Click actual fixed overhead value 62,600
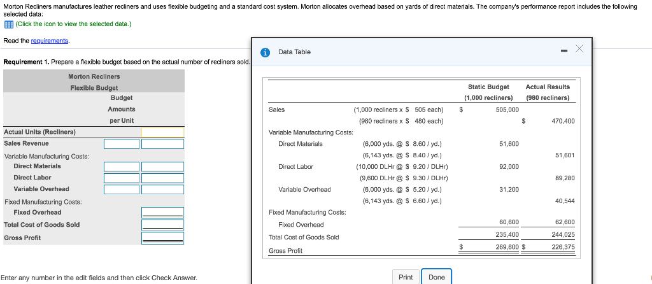Viewport: 652px width, 284px height. coord(565,222)
